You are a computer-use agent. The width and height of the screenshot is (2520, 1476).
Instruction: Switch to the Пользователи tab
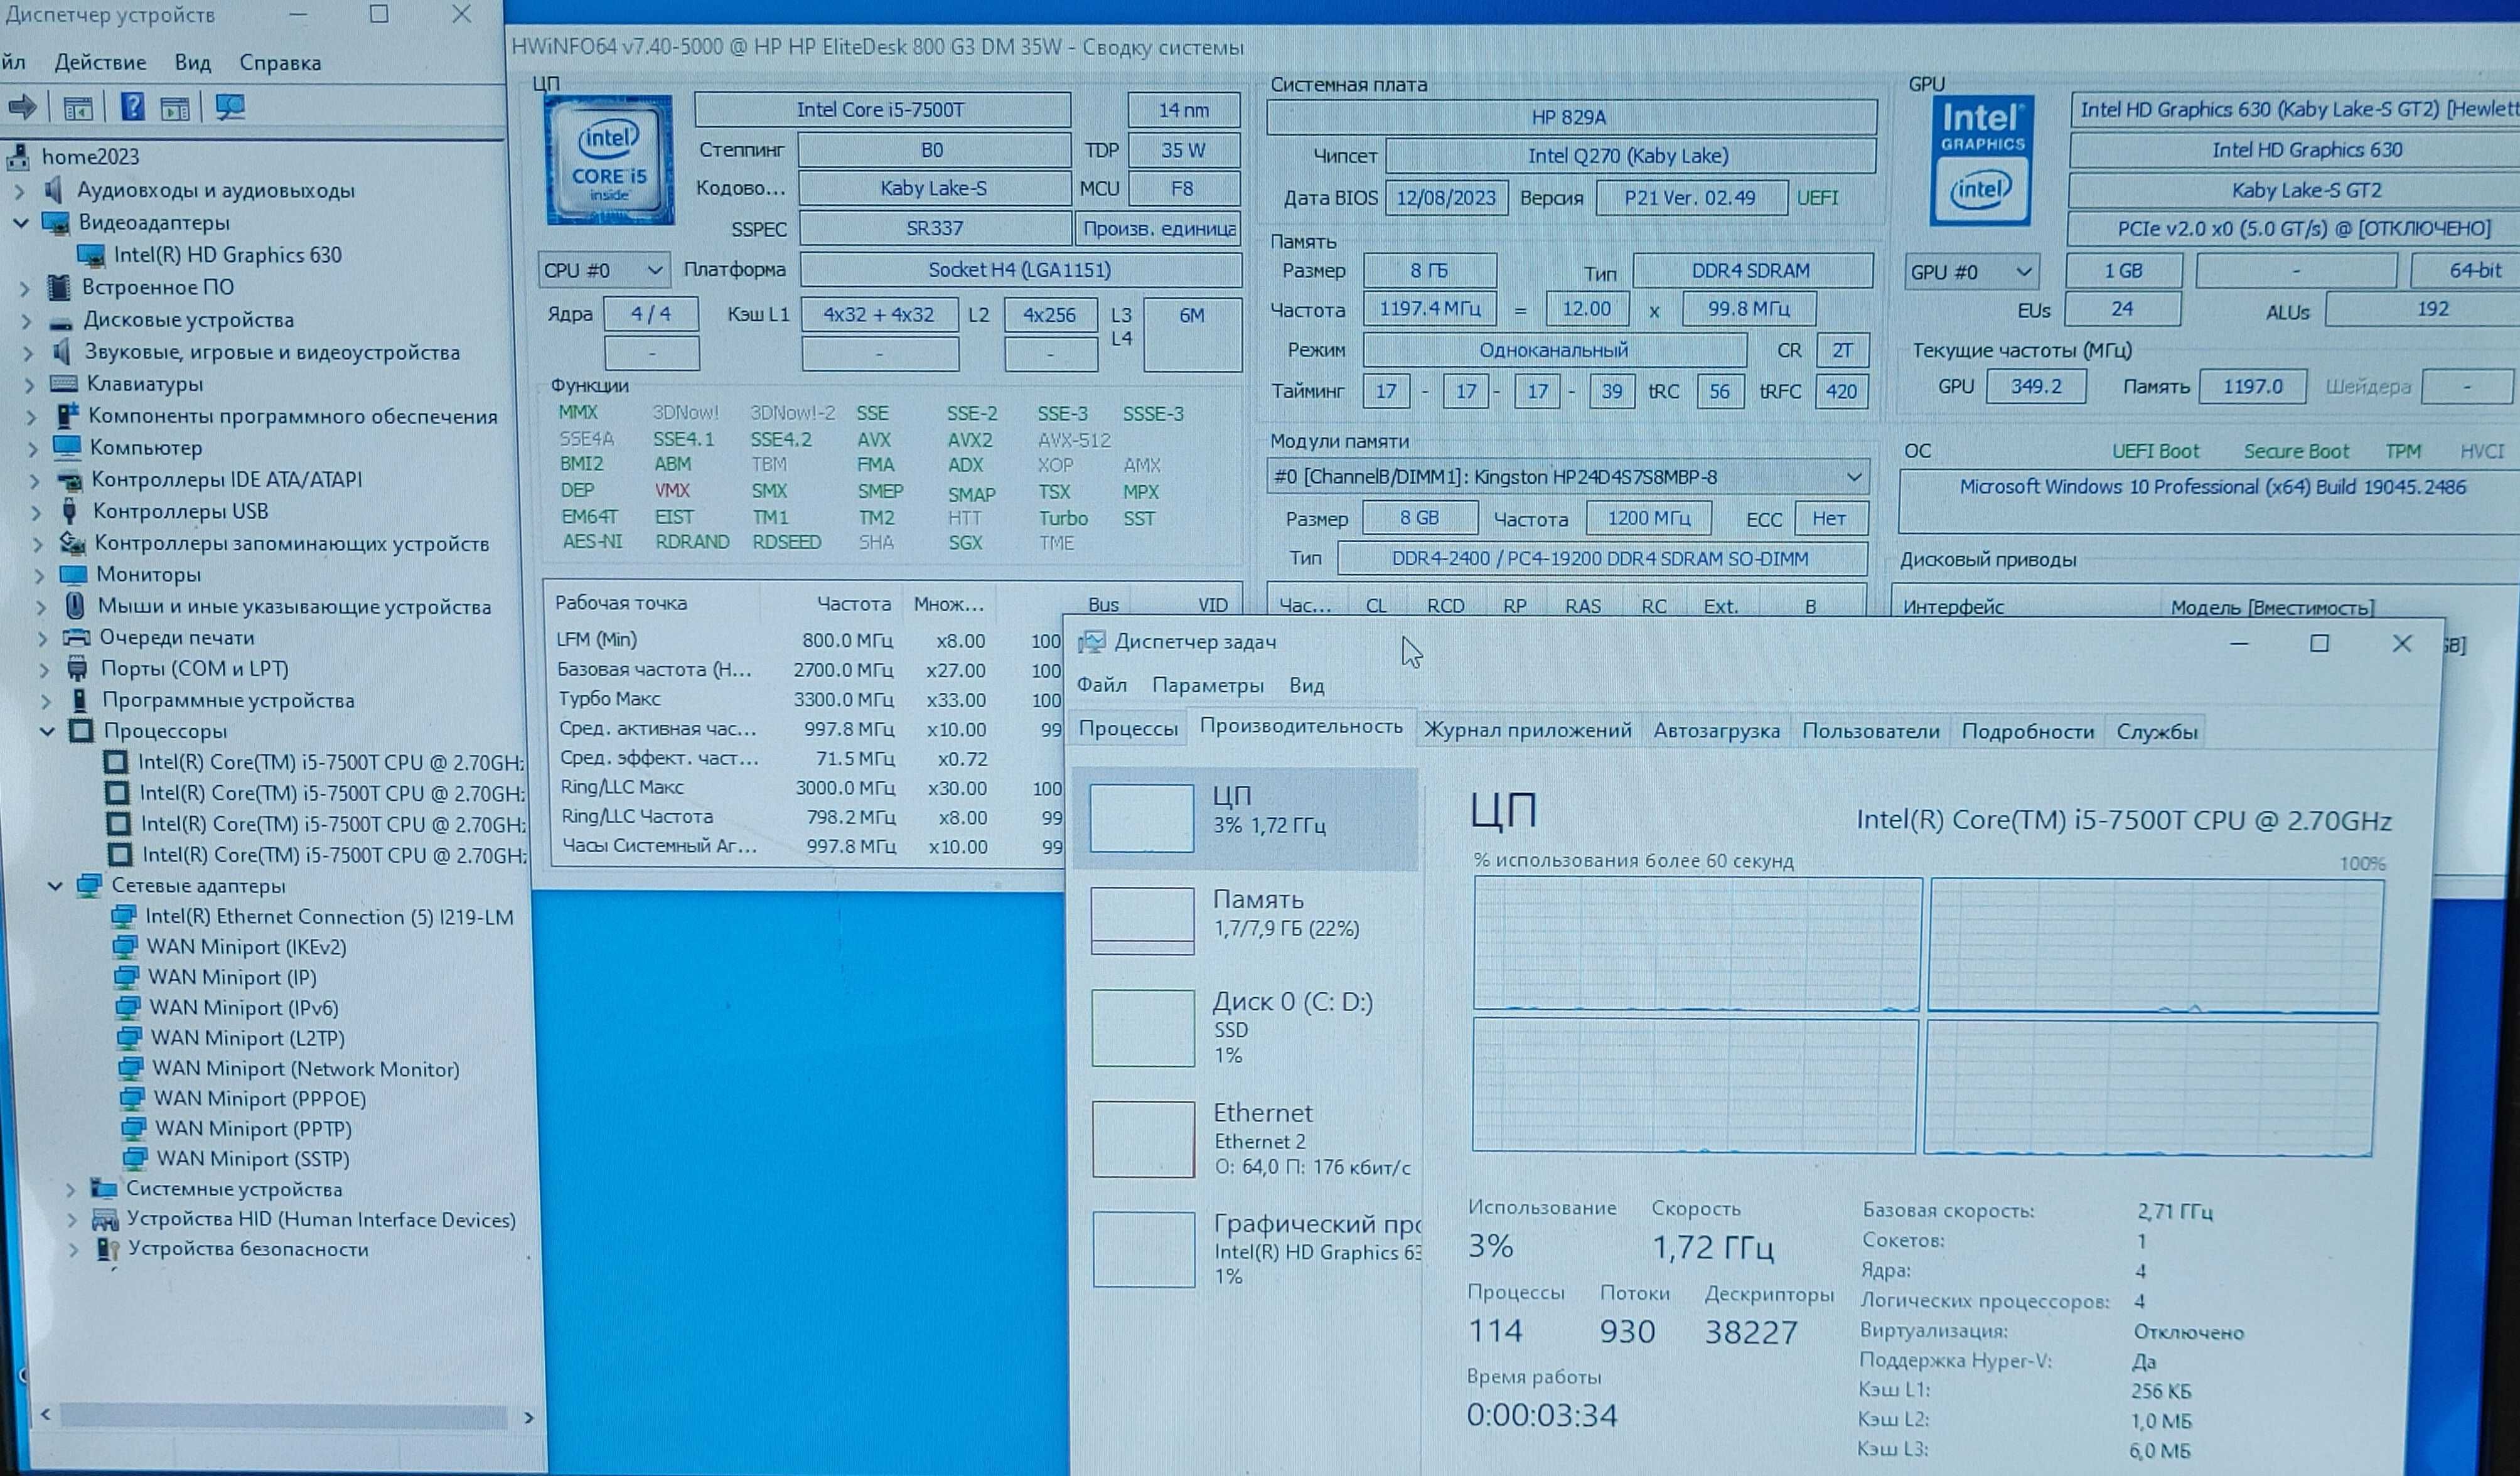pyautogui.click(x=1870, y=731)
